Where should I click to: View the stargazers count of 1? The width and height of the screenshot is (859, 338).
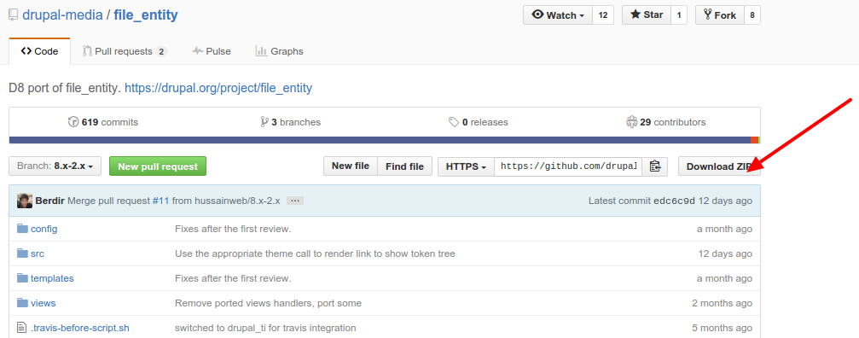pos(678,15)
